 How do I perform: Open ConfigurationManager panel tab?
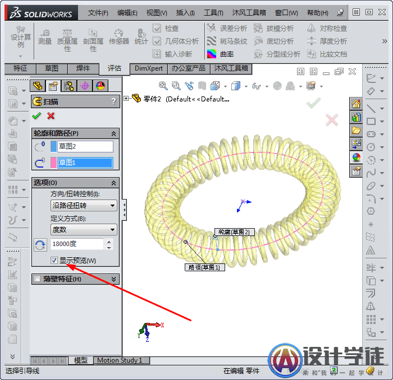pyautogui.click(x=69, y=86)
